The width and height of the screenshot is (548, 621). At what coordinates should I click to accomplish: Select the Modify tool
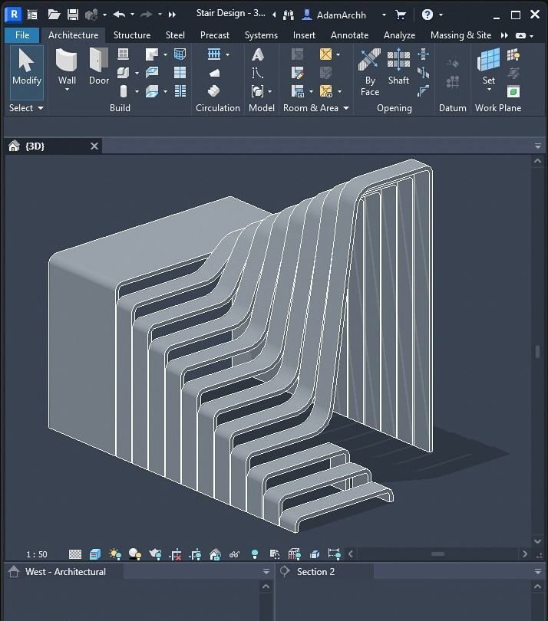point(26,67)
